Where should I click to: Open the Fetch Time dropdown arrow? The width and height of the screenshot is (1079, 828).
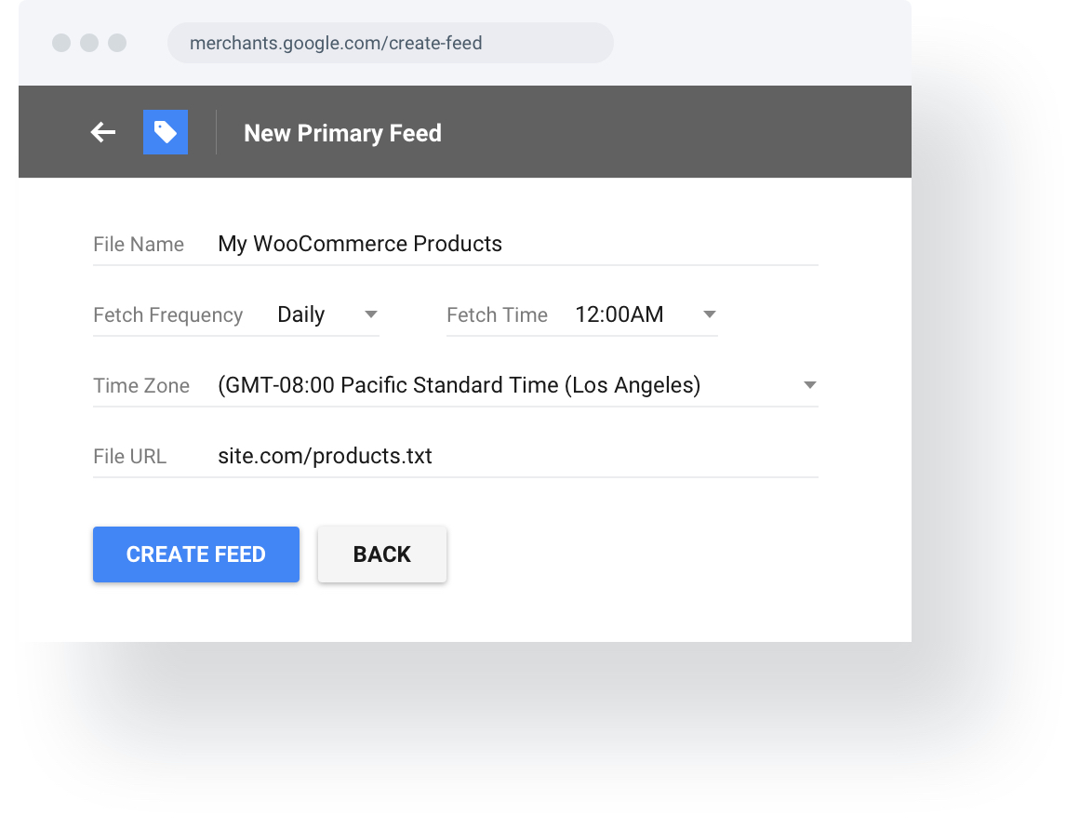(x=710, y=316)
